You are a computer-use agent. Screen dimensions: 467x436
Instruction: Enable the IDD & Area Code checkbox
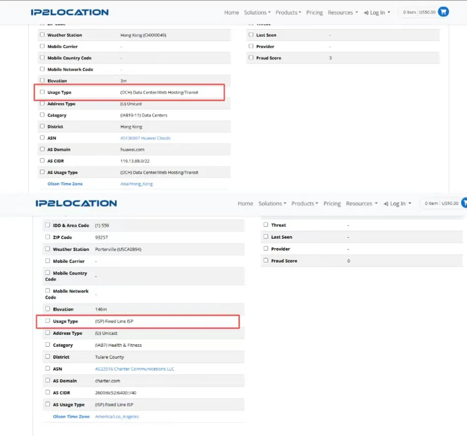click(x=48, y=225)
